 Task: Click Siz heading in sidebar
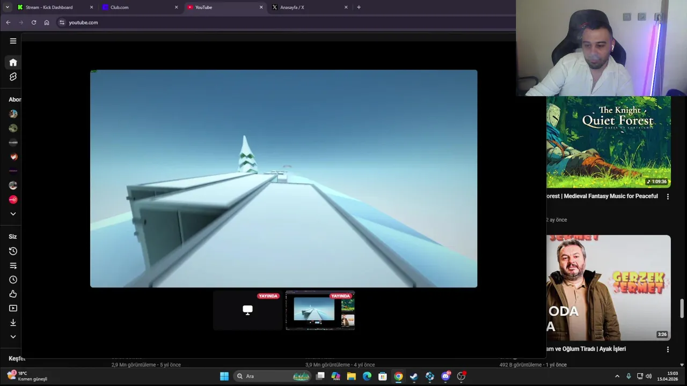coord(13,236)
